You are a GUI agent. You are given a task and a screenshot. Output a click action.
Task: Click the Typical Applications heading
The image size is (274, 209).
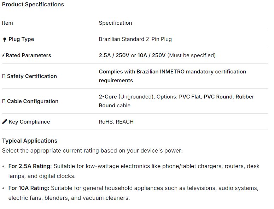(x=30, y=141)
